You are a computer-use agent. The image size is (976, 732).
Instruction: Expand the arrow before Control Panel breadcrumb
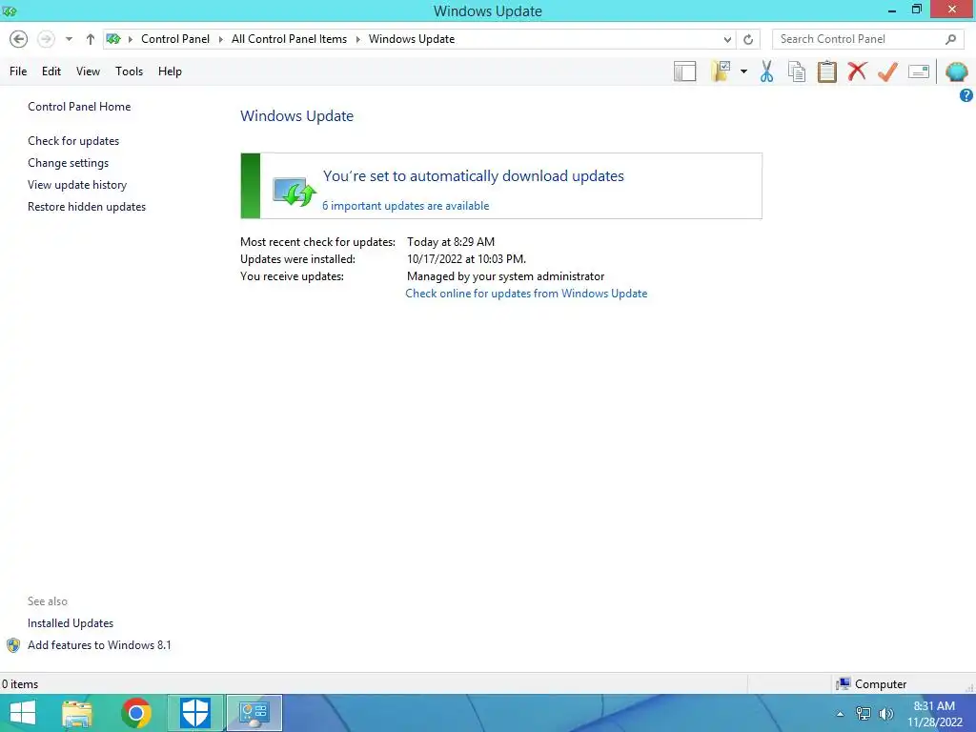tap(130, 39)
